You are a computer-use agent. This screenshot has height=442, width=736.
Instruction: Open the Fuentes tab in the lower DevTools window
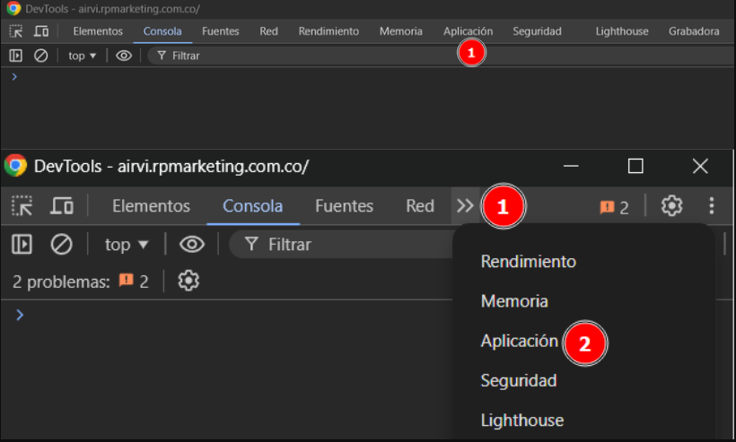344,206
